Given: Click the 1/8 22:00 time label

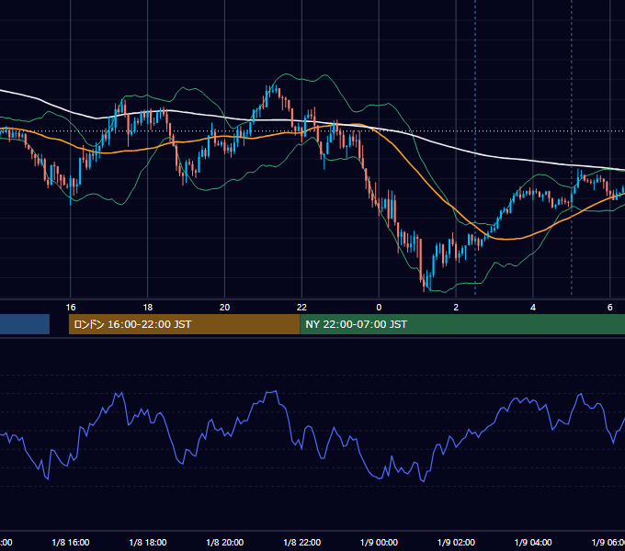Looking at the screenshot, I should [x=301, y=542].
